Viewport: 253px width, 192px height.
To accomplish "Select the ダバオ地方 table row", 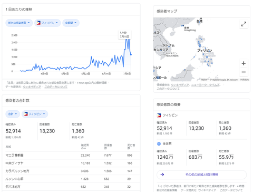I will coord(71,187).
